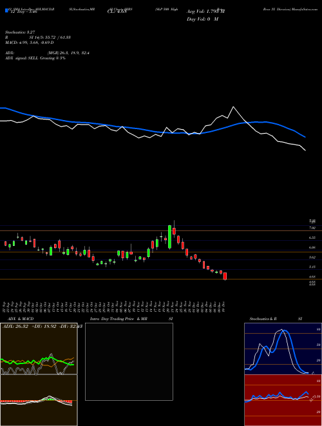Click the 7.02 price axis label

click(312, 228)
